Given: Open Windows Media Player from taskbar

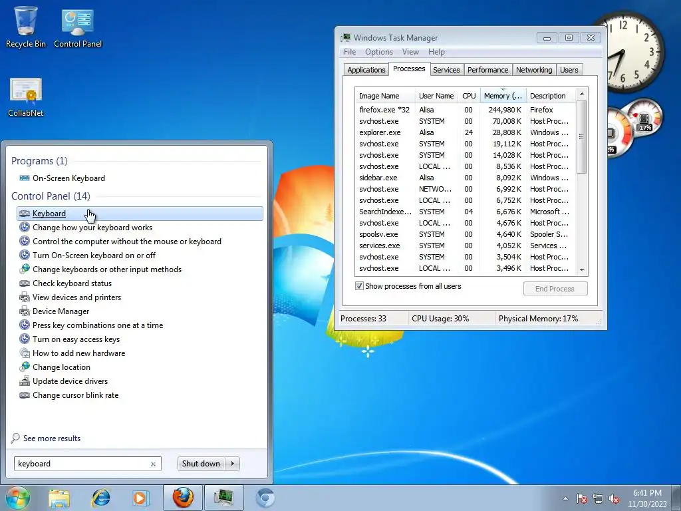Looking at the screenshot, I should point(141,498).
